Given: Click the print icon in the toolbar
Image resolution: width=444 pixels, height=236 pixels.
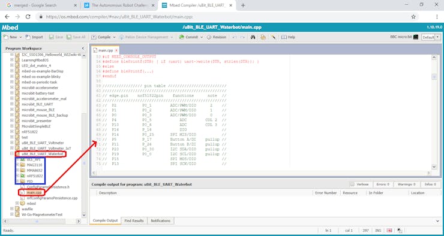Looking at the screenshot, I should [263, 37].
